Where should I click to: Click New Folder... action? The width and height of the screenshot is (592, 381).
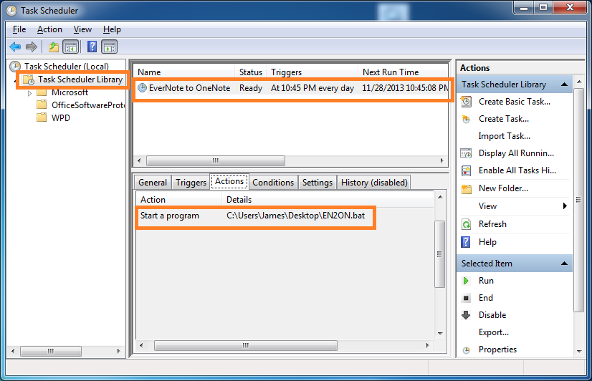pos(503,188)
